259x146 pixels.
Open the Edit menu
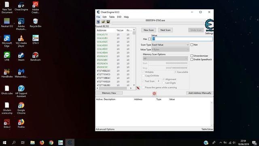point(104,17)
